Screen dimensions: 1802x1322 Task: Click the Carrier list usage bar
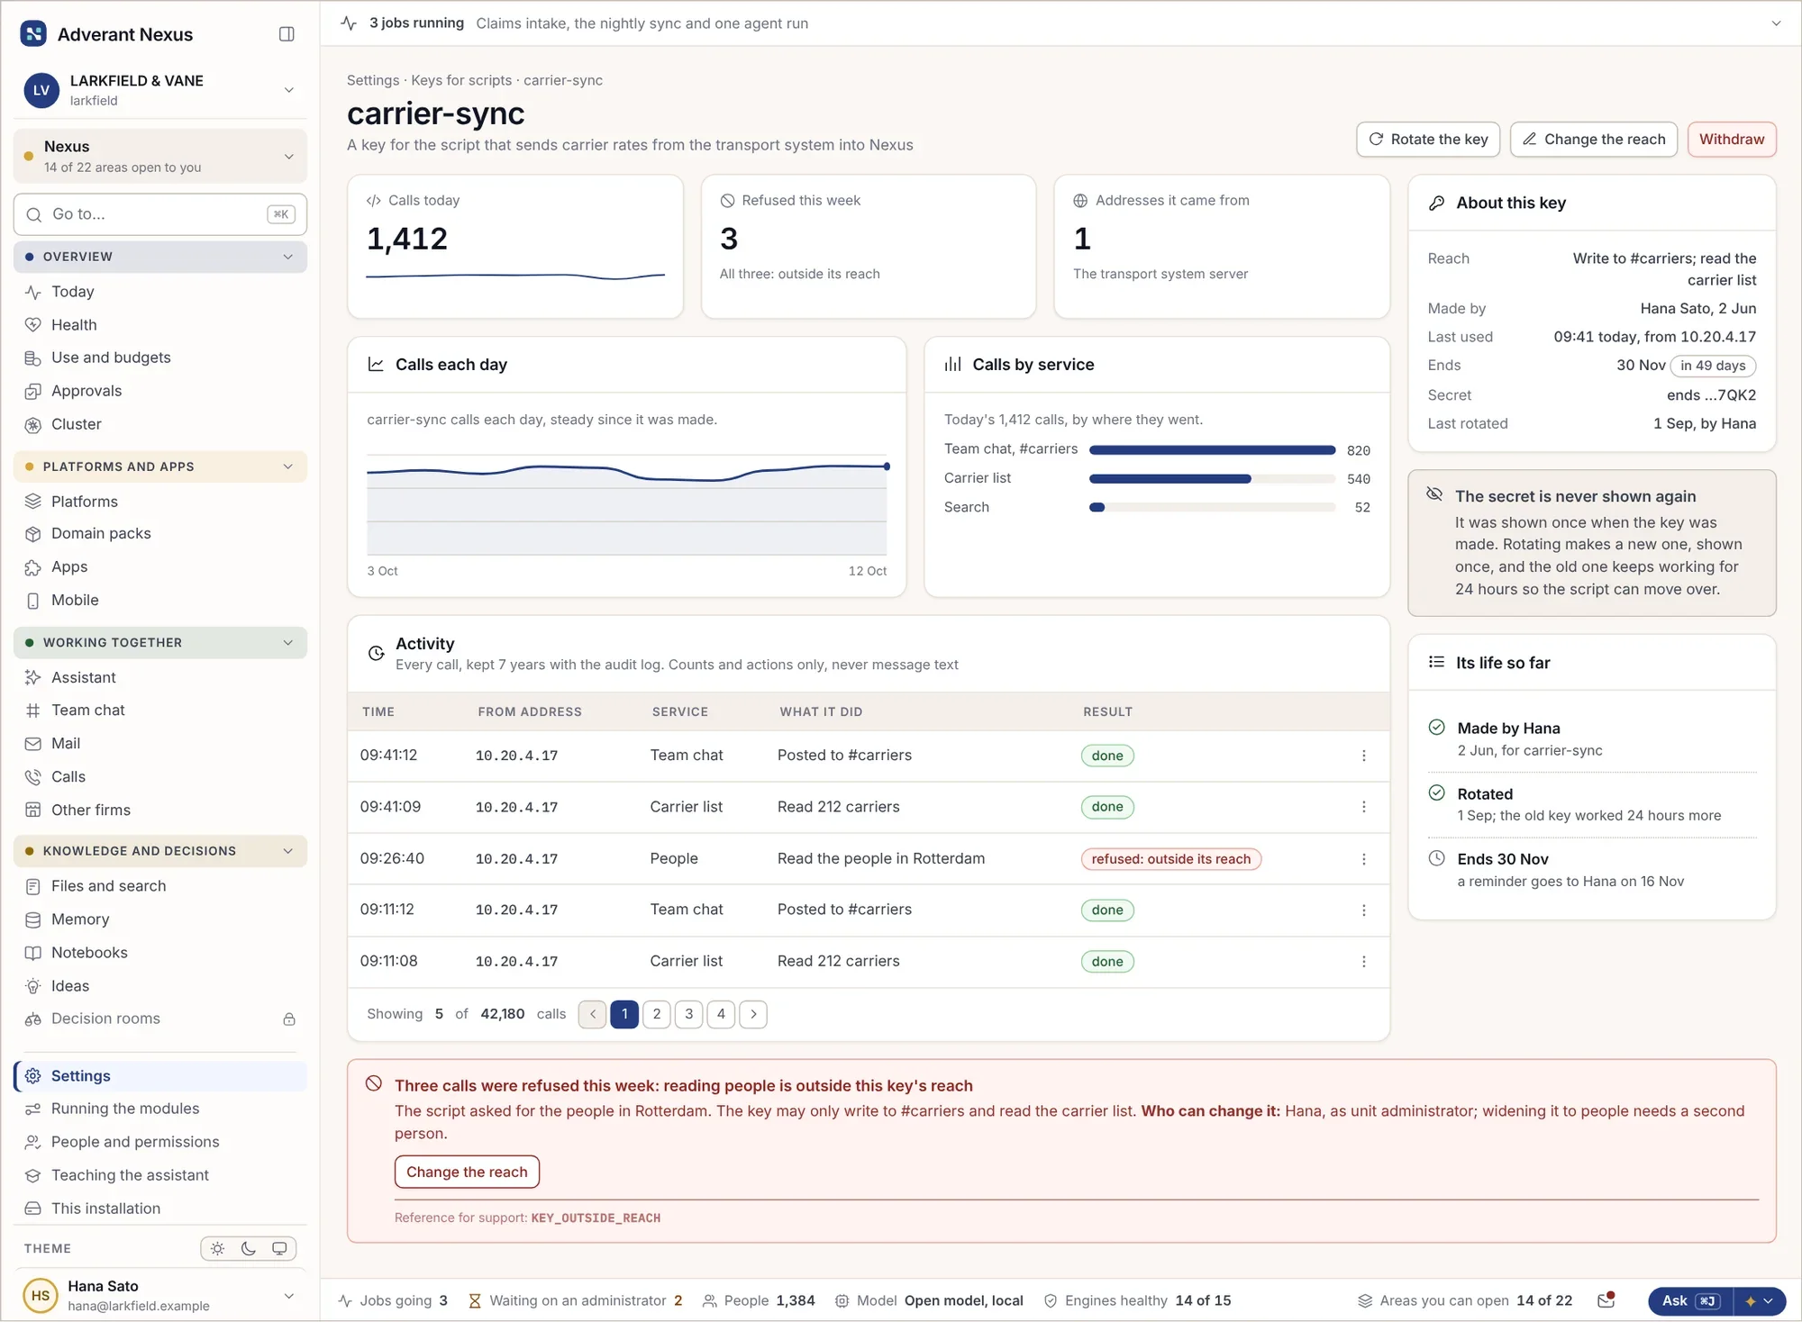1212,479
